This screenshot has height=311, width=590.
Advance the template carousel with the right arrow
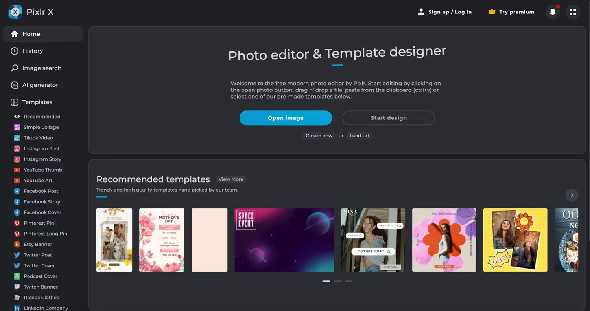pyautogui.click(x=572, y=195)
